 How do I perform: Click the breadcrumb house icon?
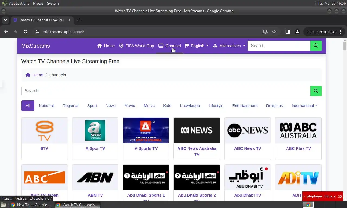click(28, 75)
